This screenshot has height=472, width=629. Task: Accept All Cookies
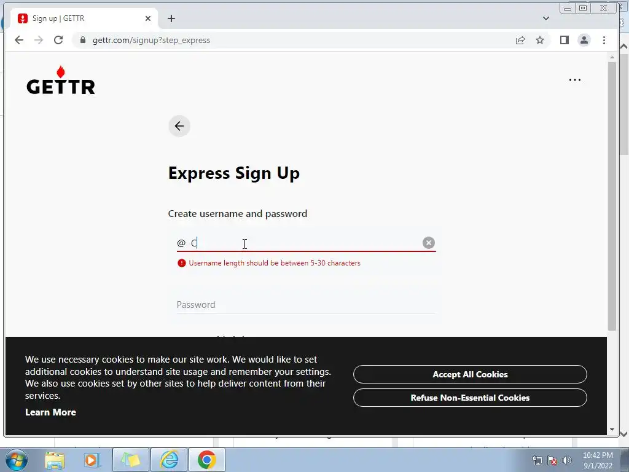(x=470, y=374)
